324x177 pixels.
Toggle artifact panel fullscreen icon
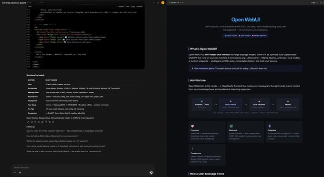coord(321,3)
